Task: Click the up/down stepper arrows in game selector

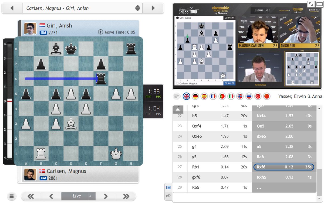Action: 138,8
